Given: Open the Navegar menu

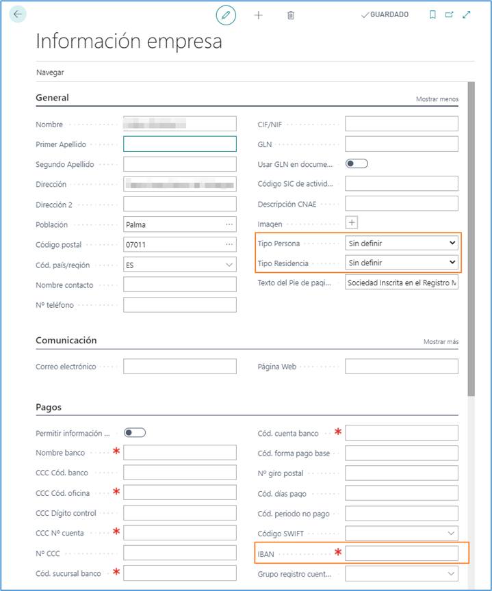Looking at the screenshot, I should click(50, 73).
